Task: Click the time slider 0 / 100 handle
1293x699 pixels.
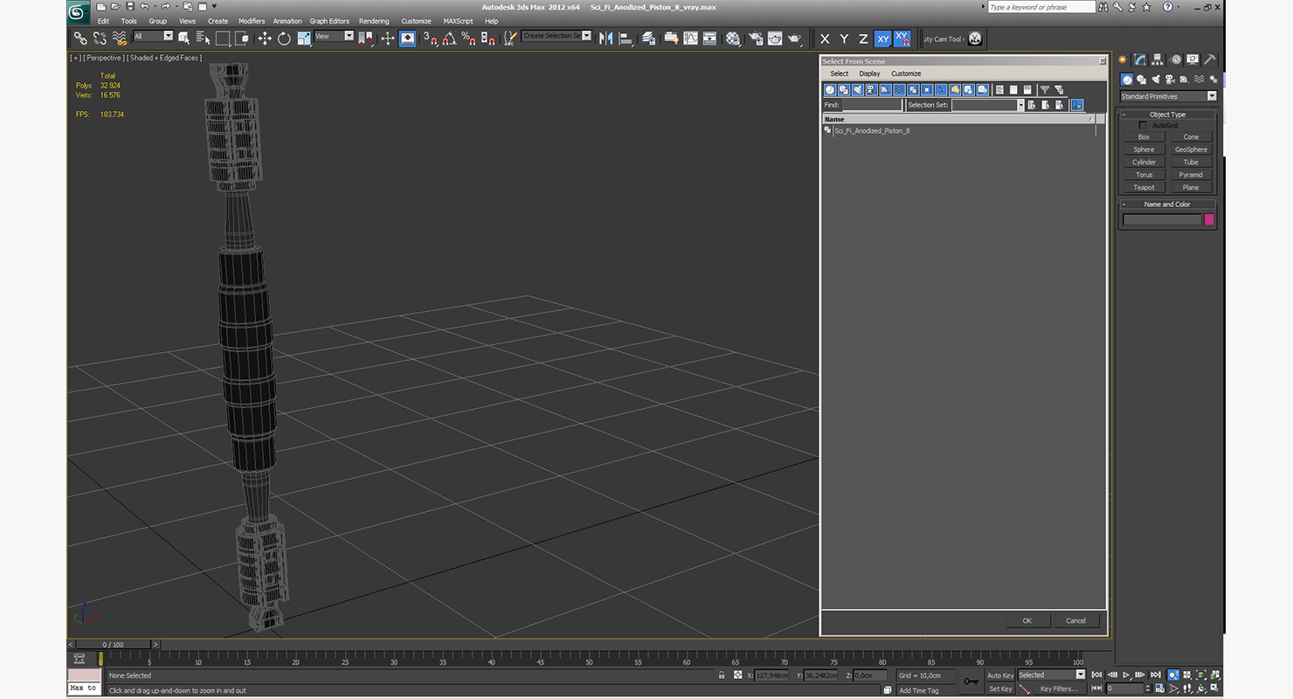Action: [114, 645]
